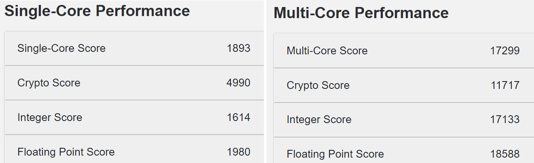The image size is (534, 163).
Task: Click the multi-core score value 17299
Action: point(505,51)
